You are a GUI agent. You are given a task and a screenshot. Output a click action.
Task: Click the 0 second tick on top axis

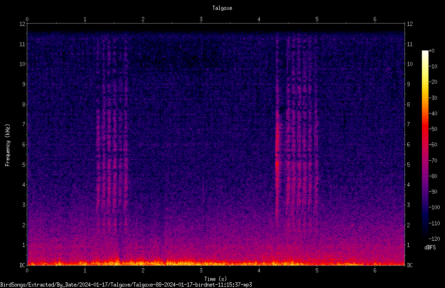tap(27, 19)
